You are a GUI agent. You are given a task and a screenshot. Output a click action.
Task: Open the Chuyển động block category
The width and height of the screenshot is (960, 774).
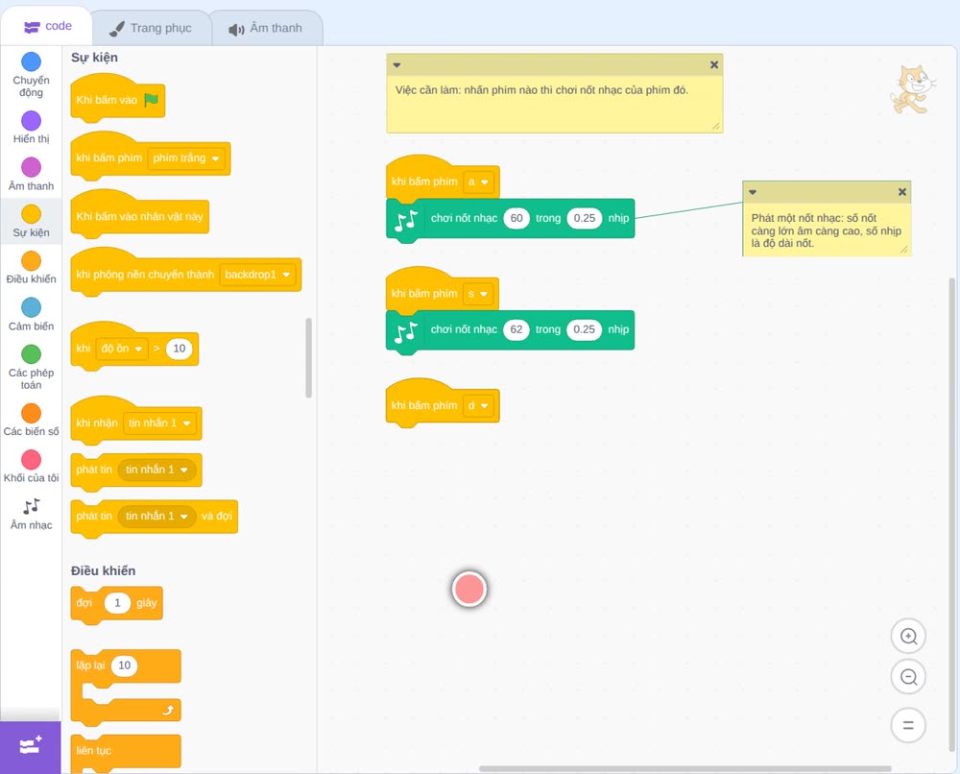pyautogui.click(x=31, y=75)
